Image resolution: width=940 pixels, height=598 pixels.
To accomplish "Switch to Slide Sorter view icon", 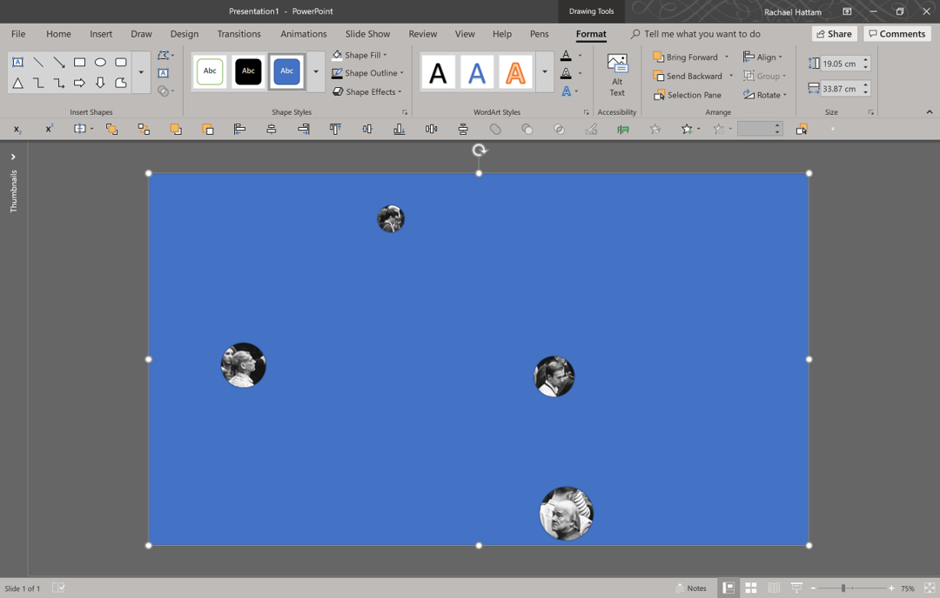I will click(x=750, y=588).
